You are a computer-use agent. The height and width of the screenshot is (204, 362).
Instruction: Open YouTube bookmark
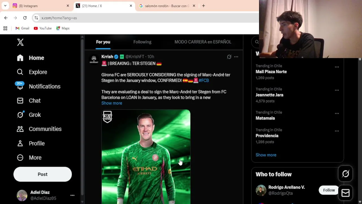pyautogui.click(x=43, y=28)
